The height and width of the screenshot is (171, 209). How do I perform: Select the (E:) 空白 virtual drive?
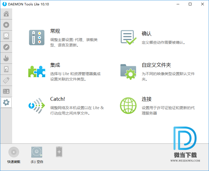pyautogui.click(x=37, y=152)
